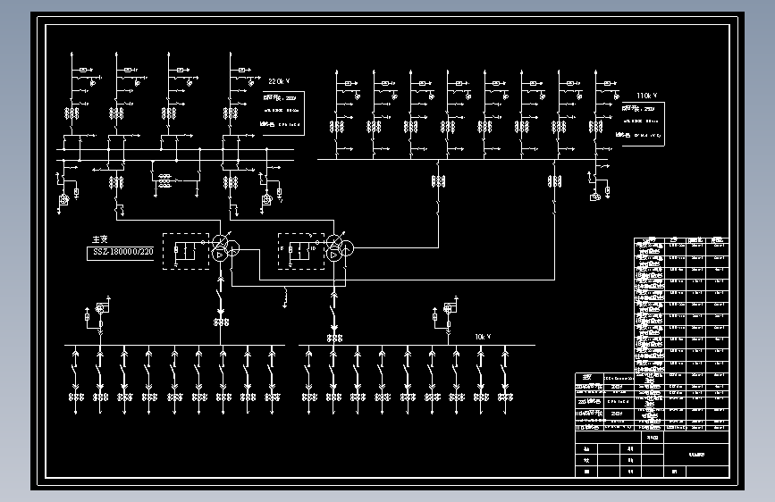Click the 主变 cell in the parameter table
775x502 pixels.
[589, 378]
